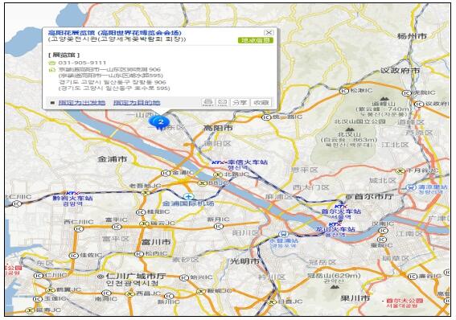Viewport: 456px width, 320px height.
Task: Click the 首尔市厅 city hall marker
Action: point(347,197)
